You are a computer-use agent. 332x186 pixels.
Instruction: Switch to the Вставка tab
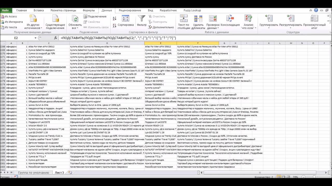(39, 10)
